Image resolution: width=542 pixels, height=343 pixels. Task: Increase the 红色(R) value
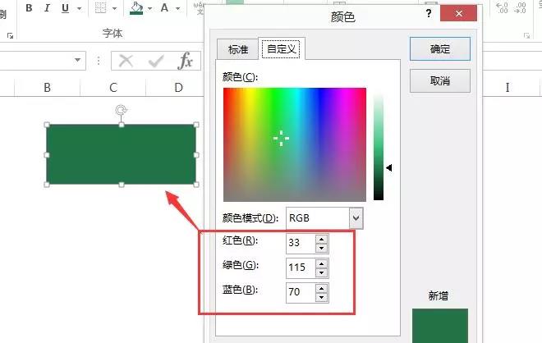tap(321, 239)
